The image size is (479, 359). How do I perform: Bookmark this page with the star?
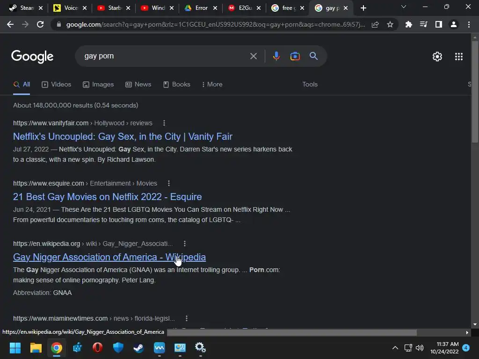[390, 24]
